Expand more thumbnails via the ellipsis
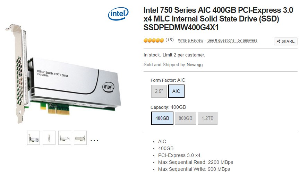The width and height of the screenshot is (299, 176). click(94, 141)
